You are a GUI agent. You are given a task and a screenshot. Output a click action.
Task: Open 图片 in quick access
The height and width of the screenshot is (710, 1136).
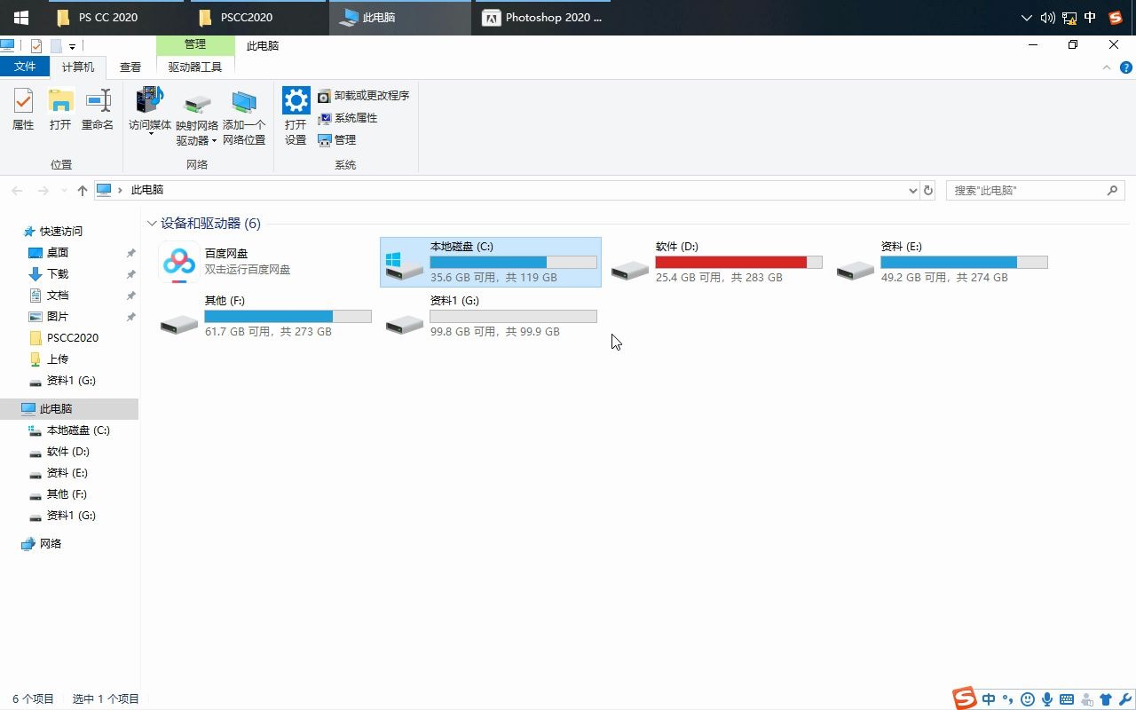pyautogui.click(x=58, y=317)
